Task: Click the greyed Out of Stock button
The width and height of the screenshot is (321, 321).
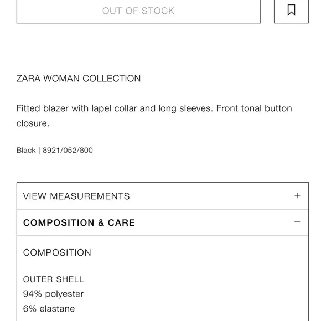Action: click(x=138, y=11)
